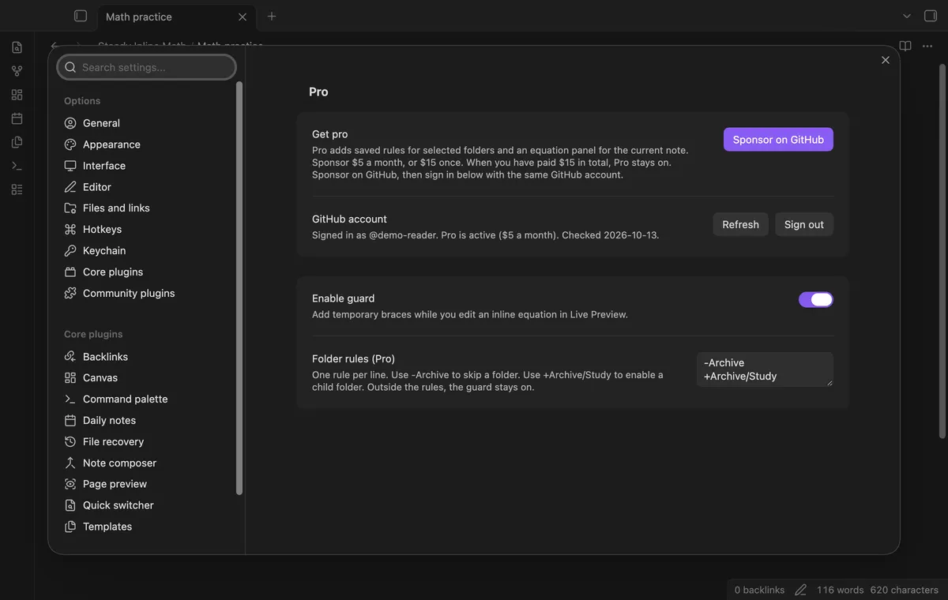This screenshot has width=948, height=600.
Task: Click the navigate back arrow
Action: (55, 47)
